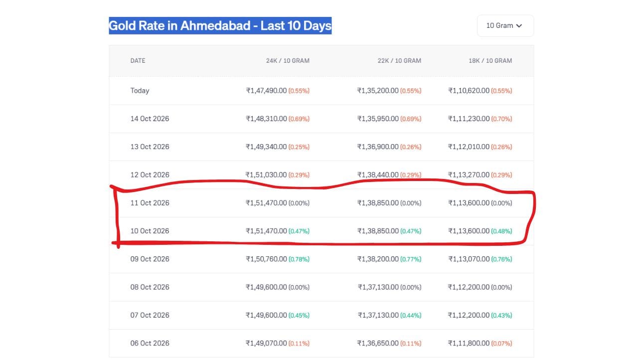The width and height of the screenshot is (638, 359).
Task: Click the chevron arrow beside 10 Gram
Action: [519, 26]
